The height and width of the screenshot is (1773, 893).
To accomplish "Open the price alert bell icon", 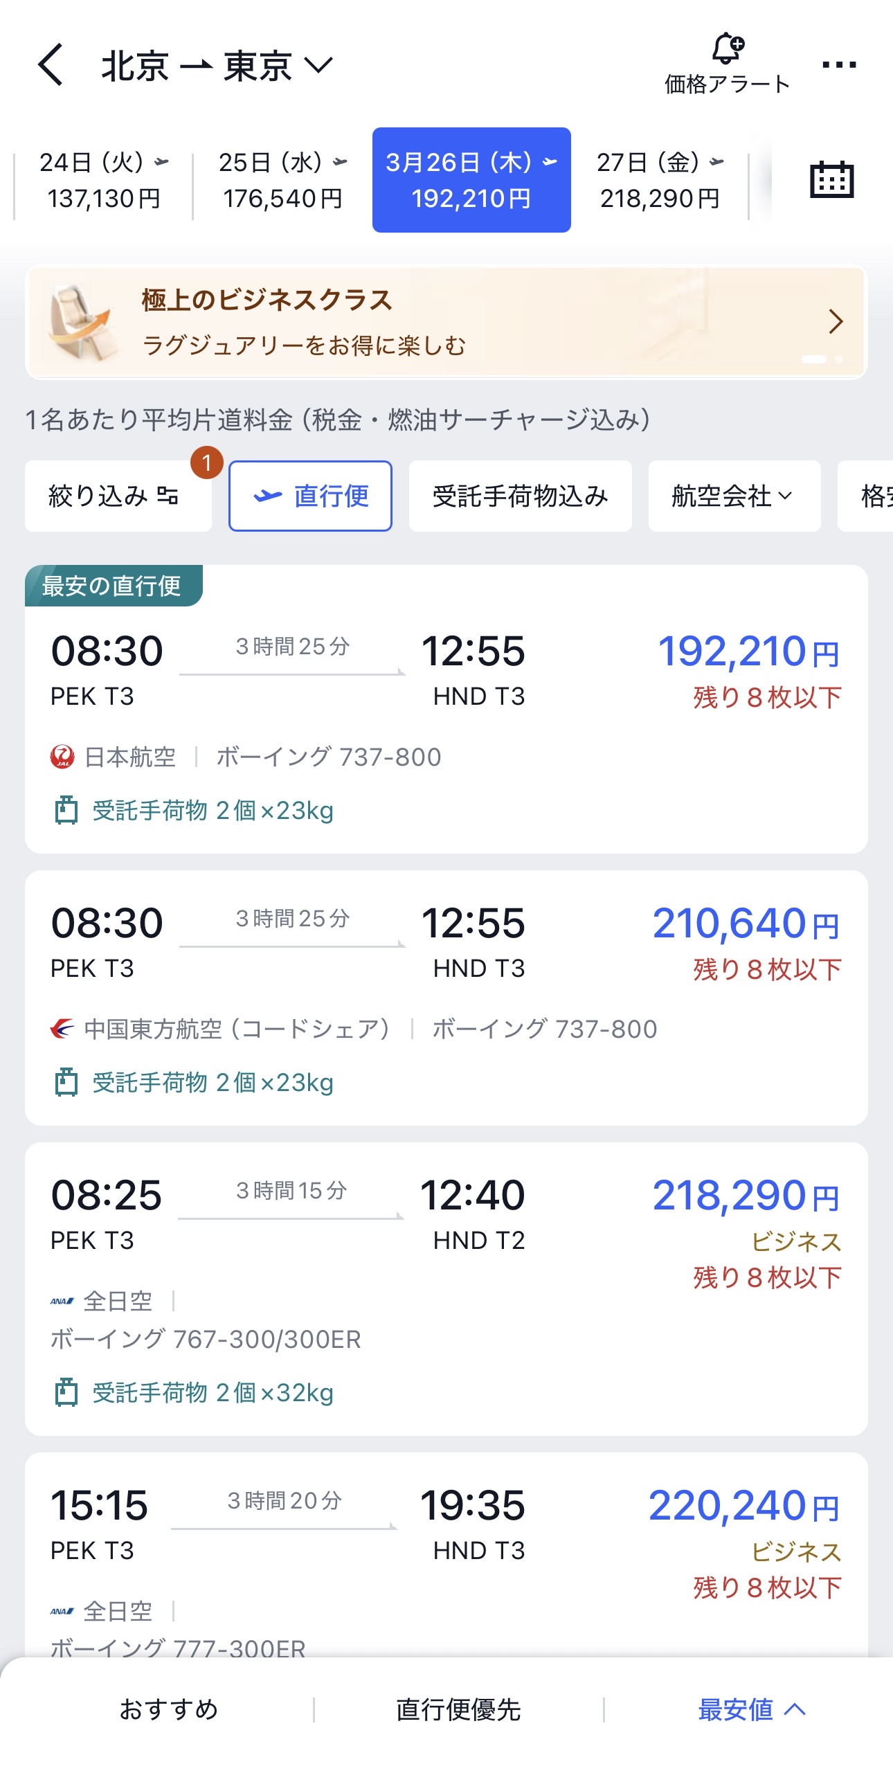I will (727, 49).
